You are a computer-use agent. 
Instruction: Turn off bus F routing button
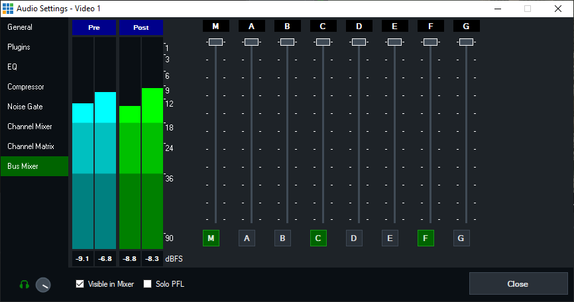(x=426, y=238)
